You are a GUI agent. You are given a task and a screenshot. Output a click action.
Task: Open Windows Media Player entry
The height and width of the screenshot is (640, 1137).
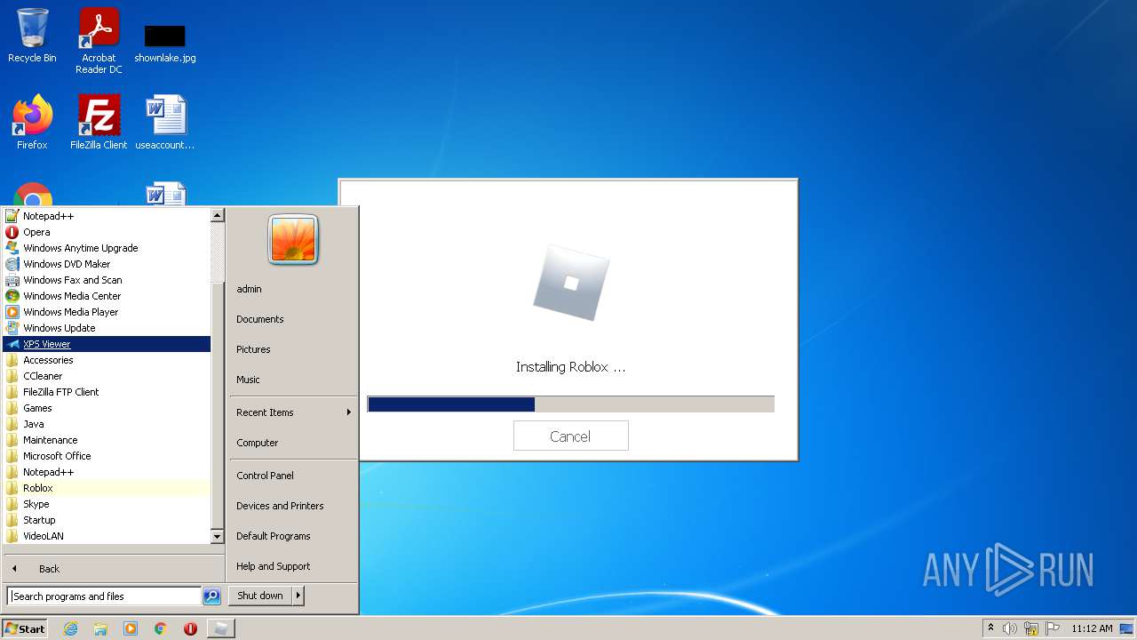(107, 312)
